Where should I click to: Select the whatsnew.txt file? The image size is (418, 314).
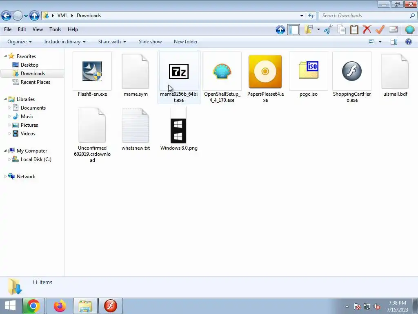tap(136, 129)
